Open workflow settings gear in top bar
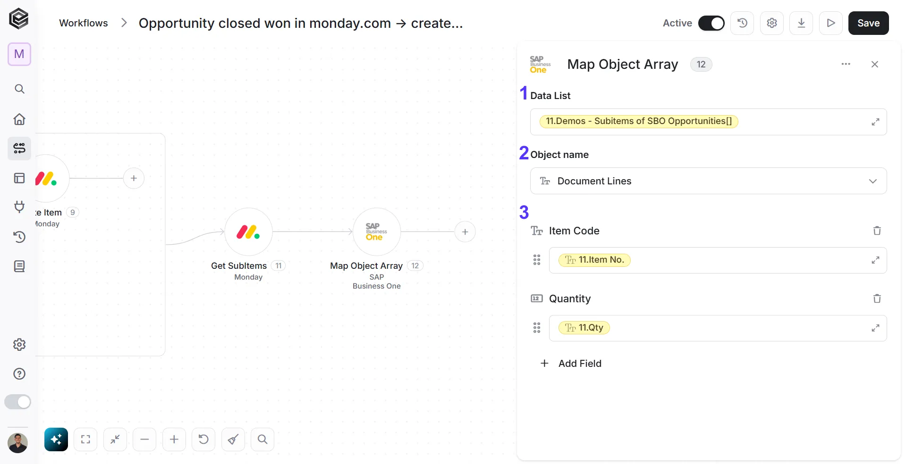 [x=772, y=23]
